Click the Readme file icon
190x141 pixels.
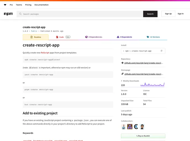[31, 37]
